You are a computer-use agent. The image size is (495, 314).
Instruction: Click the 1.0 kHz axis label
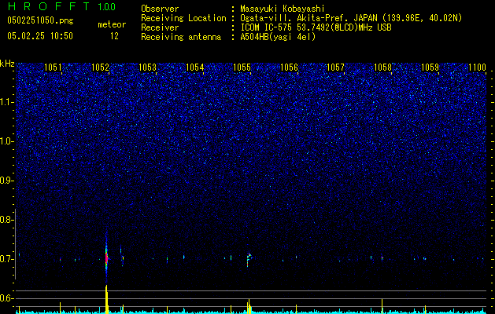point(6,141)
